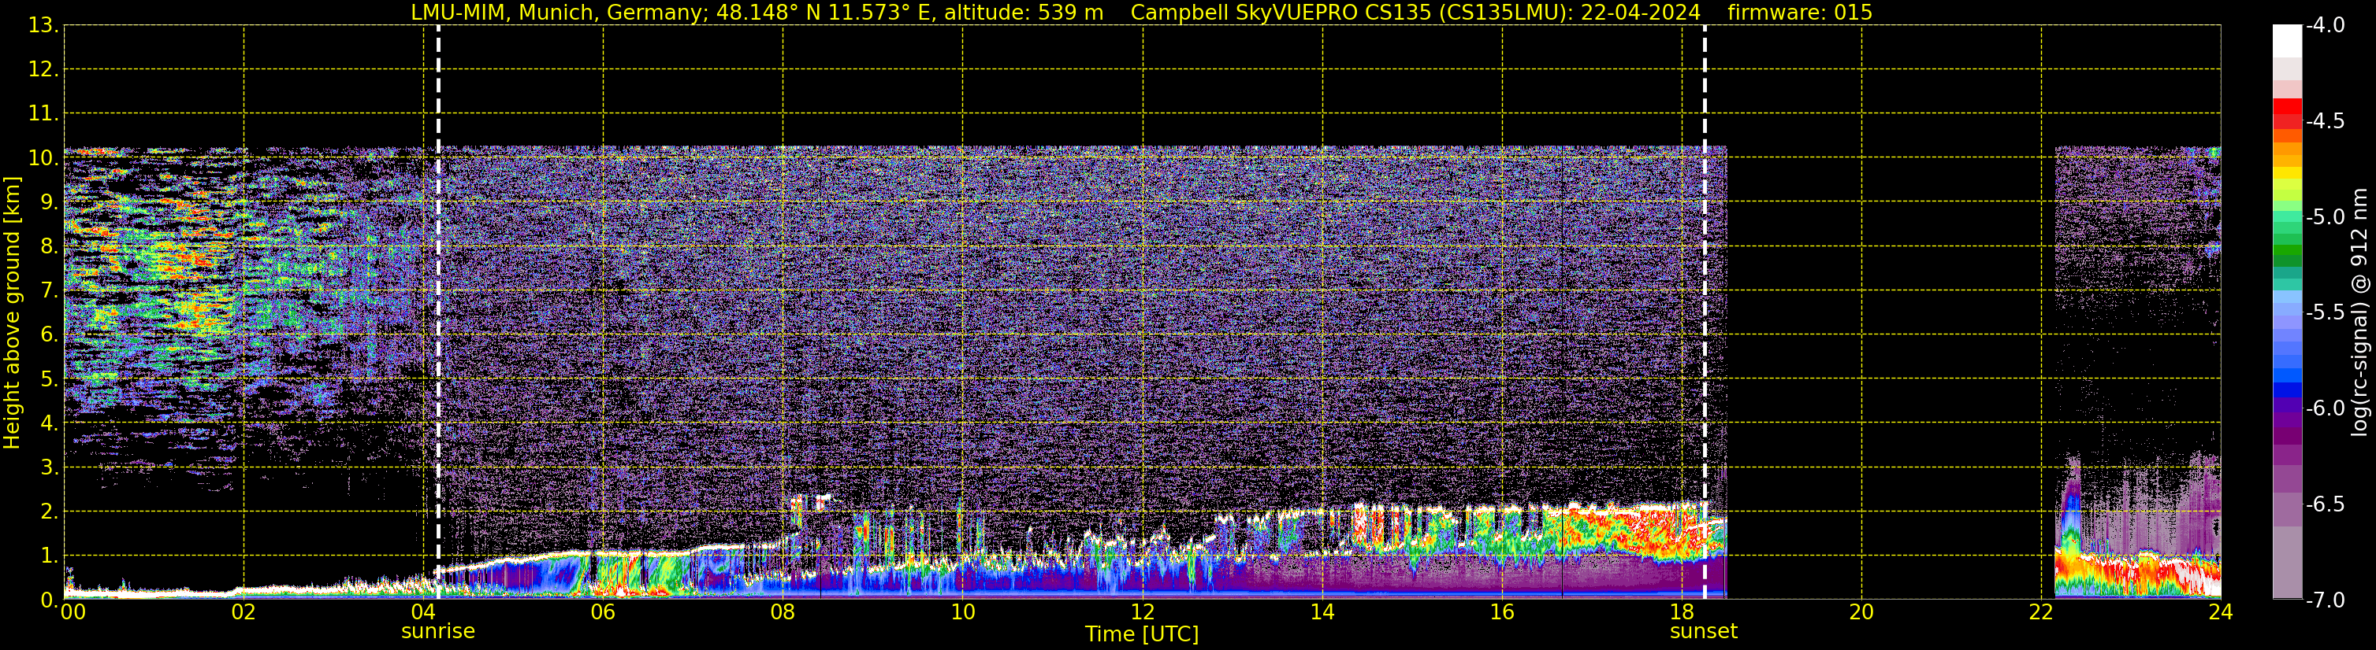Screen dimensions: 2376x650
Task: Click the time axis tick label '06'
Action: pyautogui.click(x=602, y=612)
